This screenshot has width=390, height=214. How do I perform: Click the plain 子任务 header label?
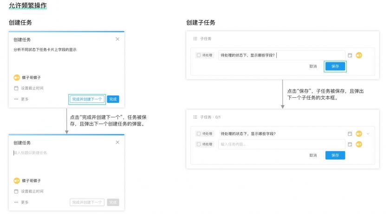click(206, 38)
